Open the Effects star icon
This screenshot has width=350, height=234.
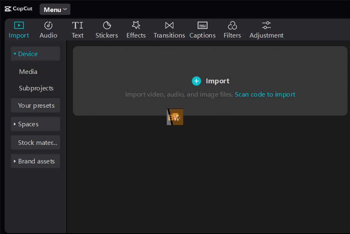136,26
